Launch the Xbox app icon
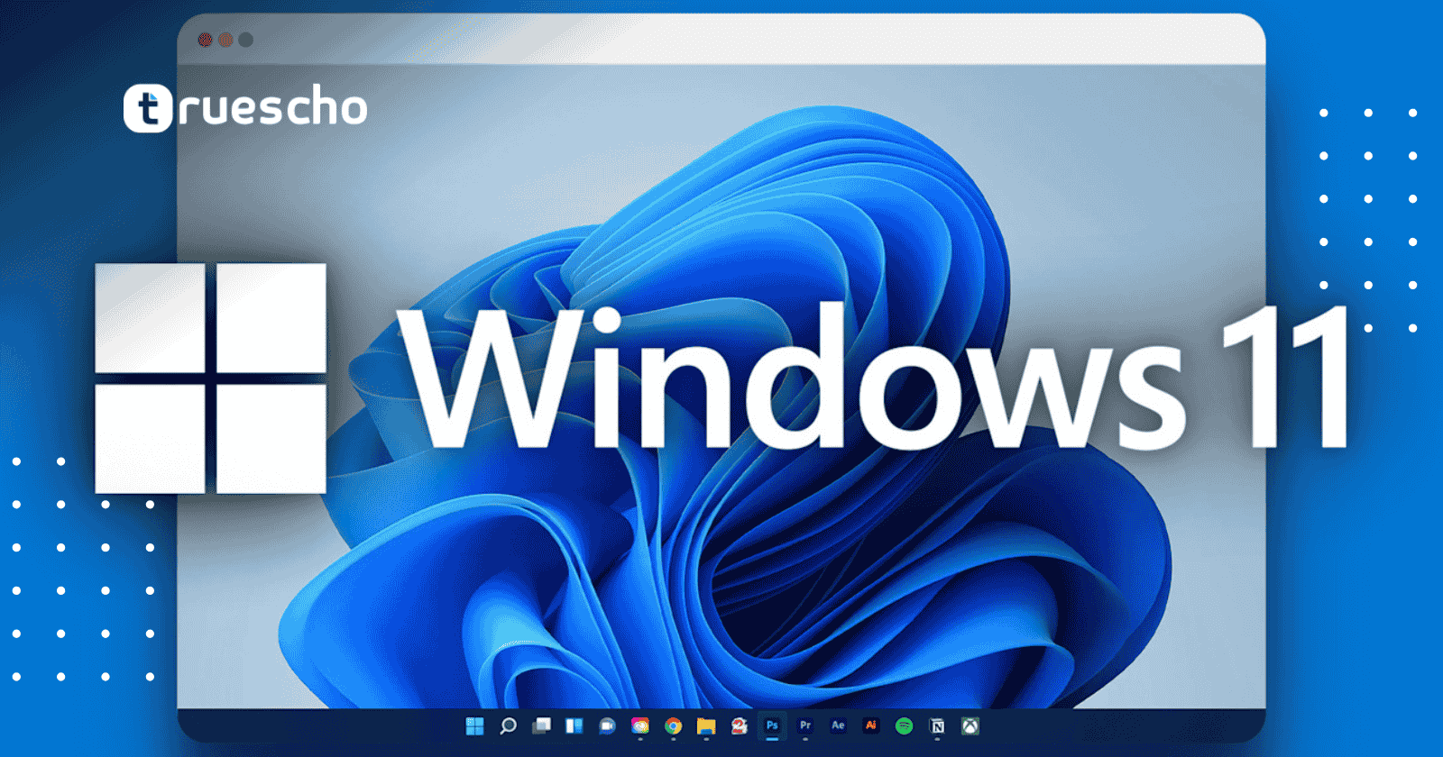Image resolution: width=1443 pixels, height=757 pixels. [x=970, y=726]
